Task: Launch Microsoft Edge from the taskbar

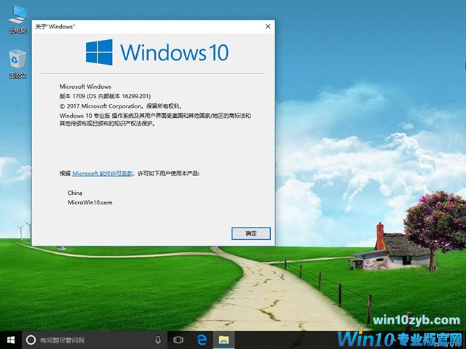Action: tap(202, 340)
